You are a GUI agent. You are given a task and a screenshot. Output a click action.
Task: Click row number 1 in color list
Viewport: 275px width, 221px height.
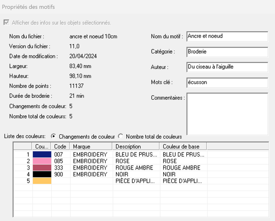point(28,154)
